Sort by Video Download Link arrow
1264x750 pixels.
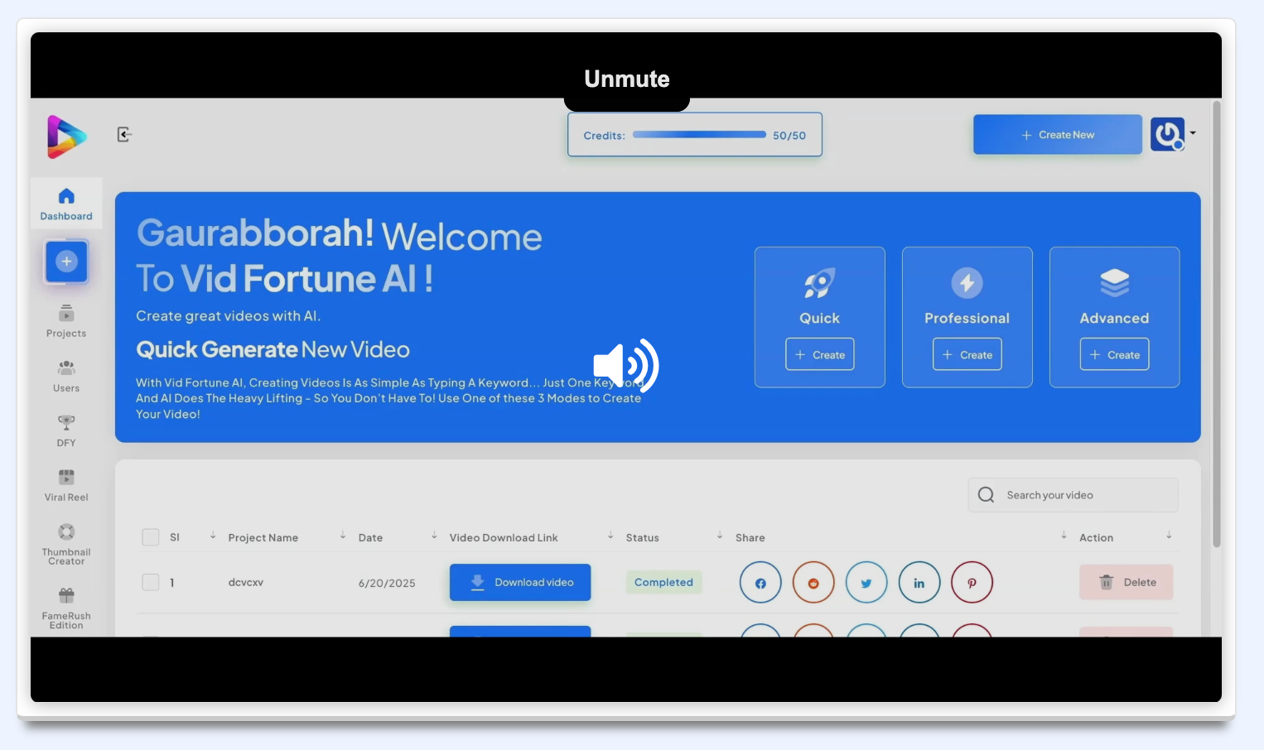610,536
